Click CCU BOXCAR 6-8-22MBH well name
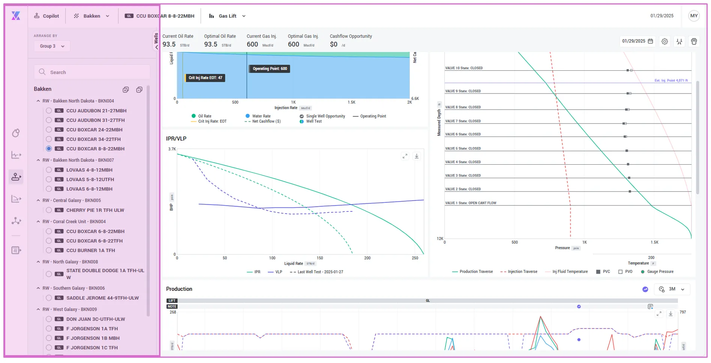 click(x=95, y=231)
